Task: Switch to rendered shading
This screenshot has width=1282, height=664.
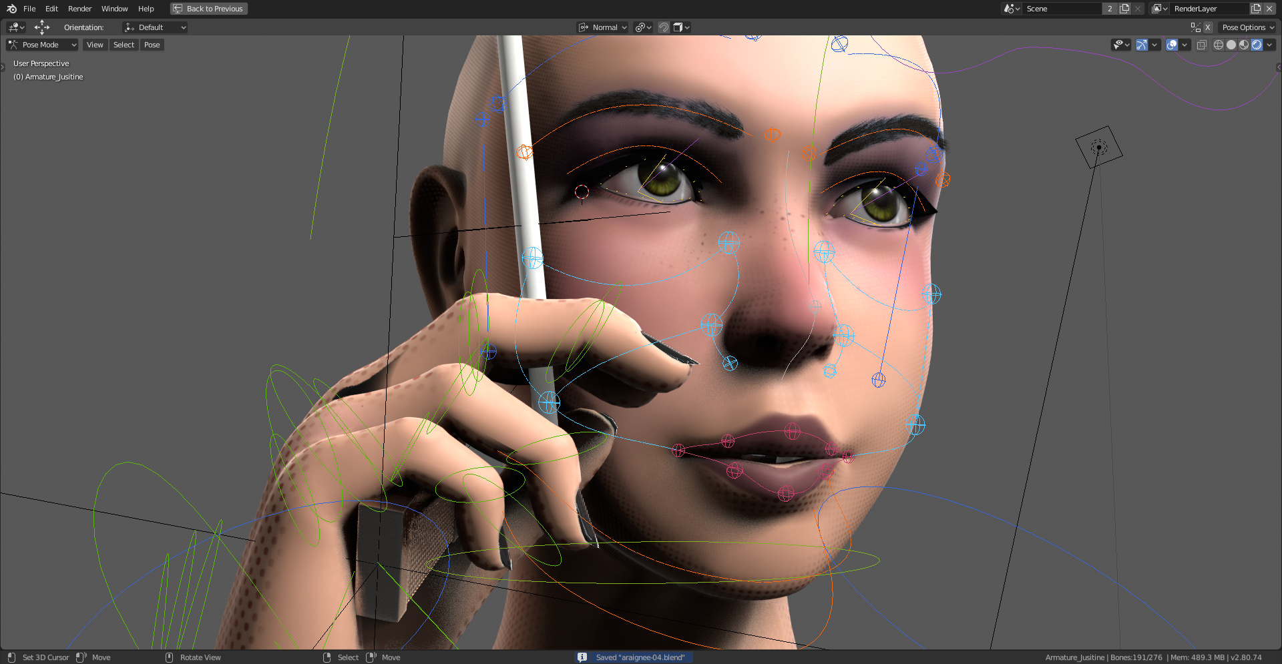Action: (x=1257, y=45)
